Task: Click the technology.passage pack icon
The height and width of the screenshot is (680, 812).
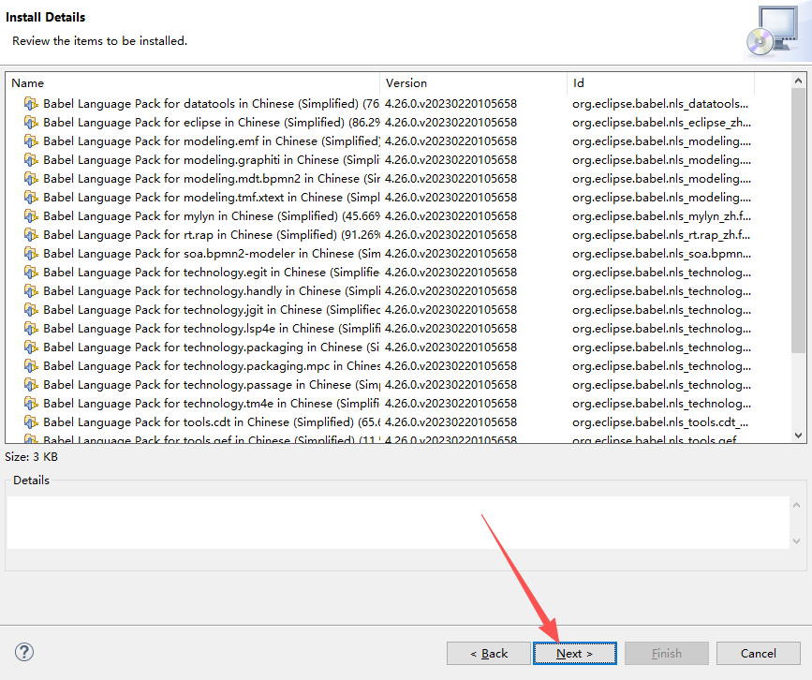Action: click(31, 385)
